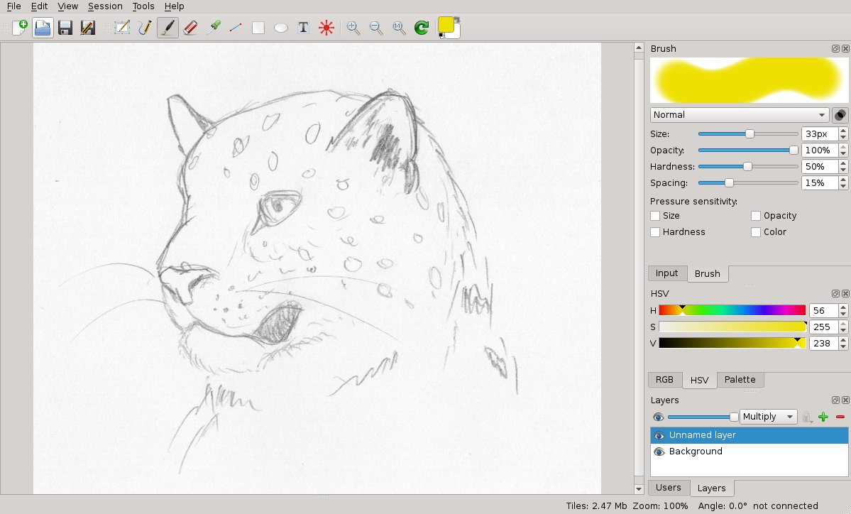Open the File menu
This screenshot has width=851, height=514.
[13, 6]
